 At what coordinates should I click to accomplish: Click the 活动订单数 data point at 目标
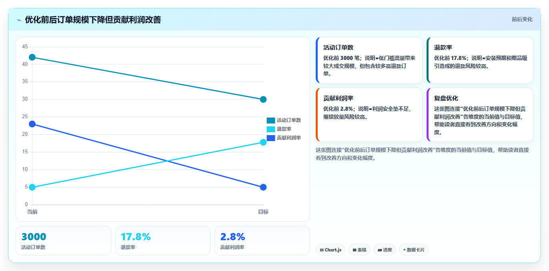point(263,100)
